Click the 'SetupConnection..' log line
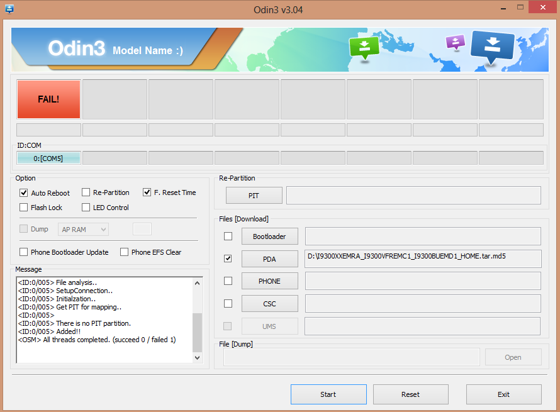Image resolution: width=560 pixels, height=412 pixels. [65, 291]
